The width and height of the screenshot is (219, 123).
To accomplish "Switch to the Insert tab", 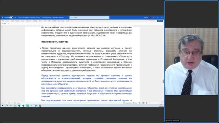I will point(12,21).
